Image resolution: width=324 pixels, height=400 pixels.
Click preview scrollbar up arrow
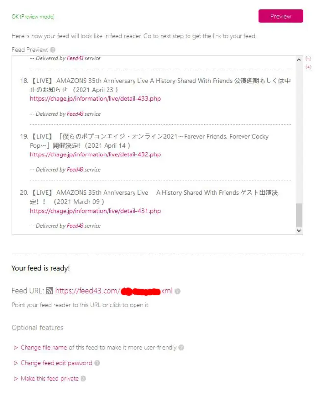coord(299,60)
